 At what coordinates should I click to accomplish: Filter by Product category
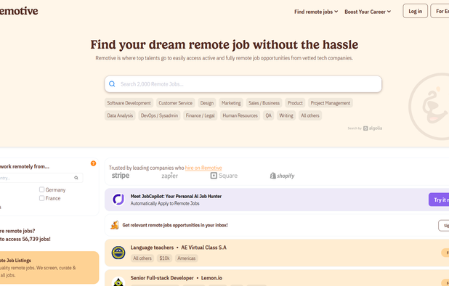coord(295,103)
